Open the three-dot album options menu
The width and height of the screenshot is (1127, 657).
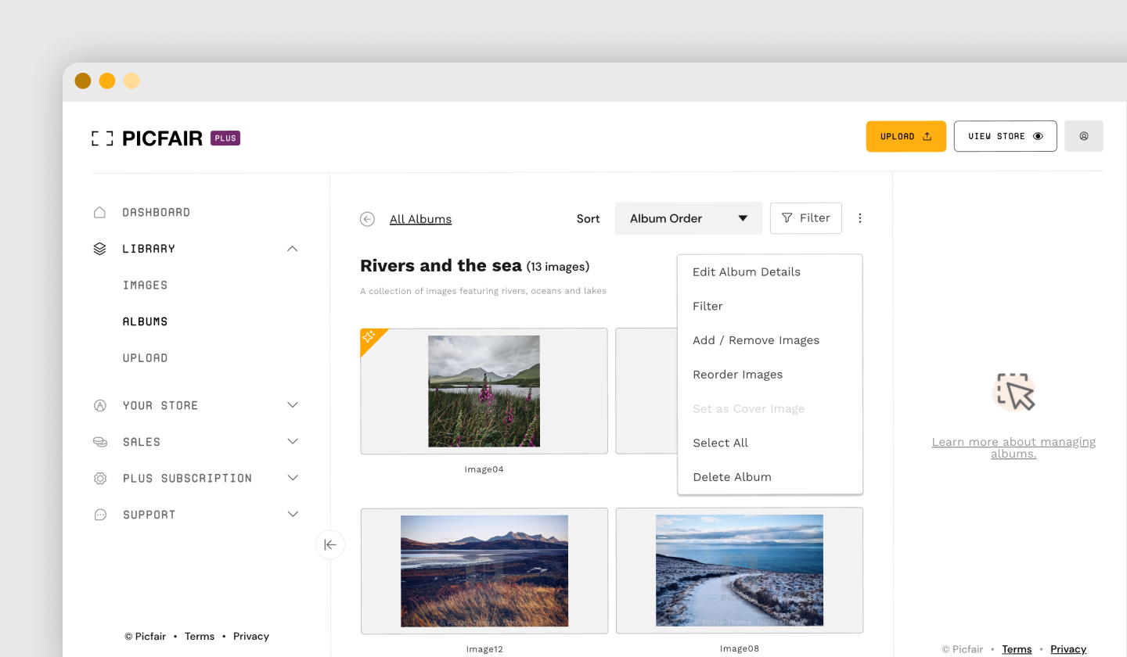coord(860,218)
